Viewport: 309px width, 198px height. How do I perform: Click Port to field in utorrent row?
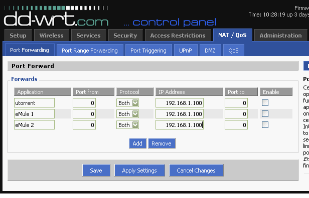coord(236,102)
